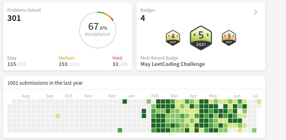Click the Feb month label on the heatmap
This screenshot has height=140, width=286.
pyautogui.click(x=155, y=96)
